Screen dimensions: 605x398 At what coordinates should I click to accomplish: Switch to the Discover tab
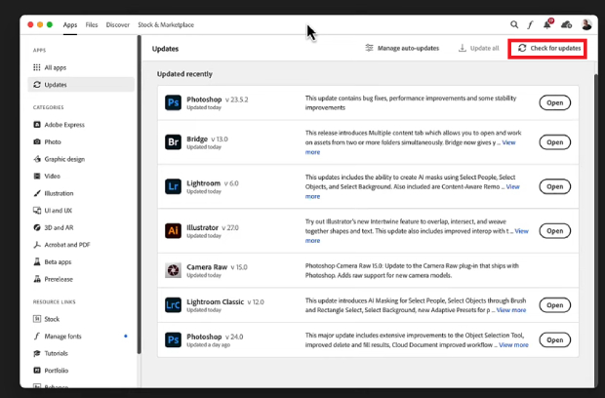117,23
